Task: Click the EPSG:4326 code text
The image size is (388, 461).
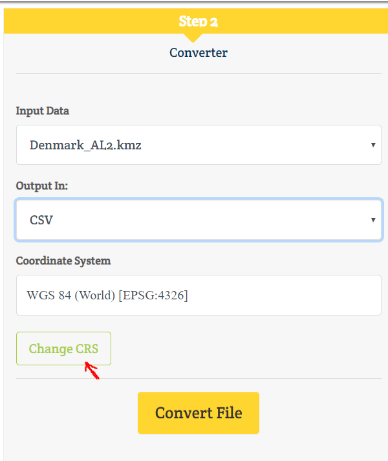Action: tap(153, 295)
